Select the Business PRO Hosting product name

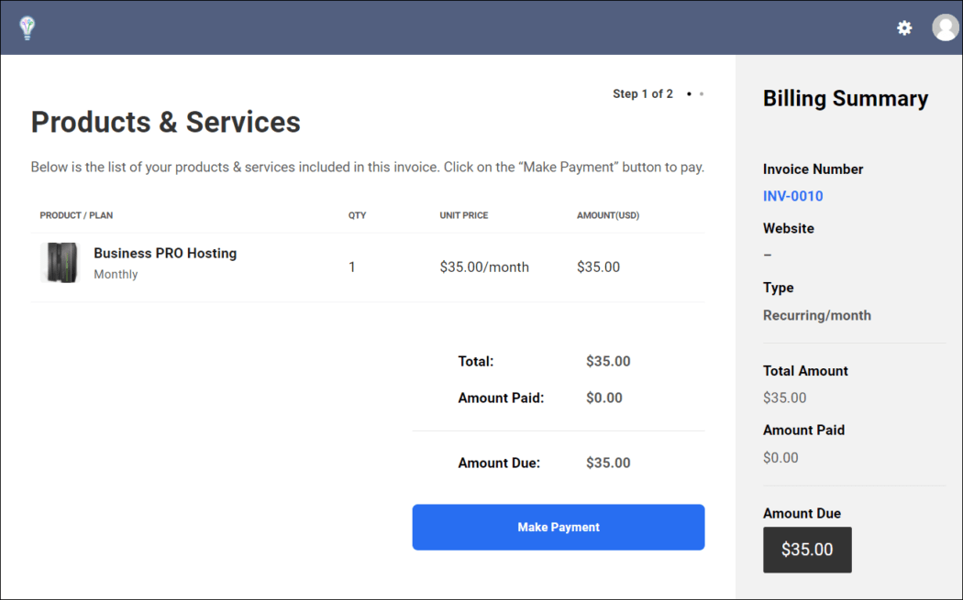tap(165, 253)
